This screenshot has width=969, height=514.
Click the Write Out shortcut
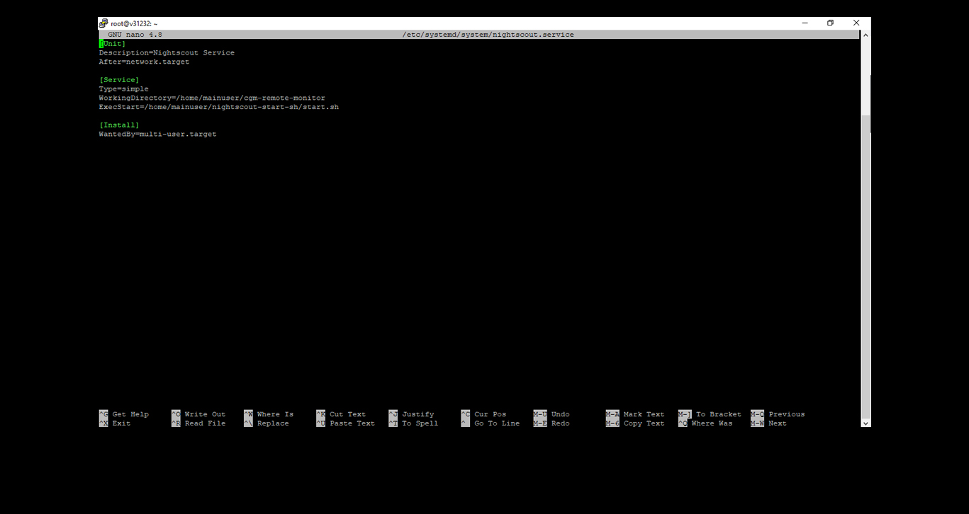click(x=198, y=414)
